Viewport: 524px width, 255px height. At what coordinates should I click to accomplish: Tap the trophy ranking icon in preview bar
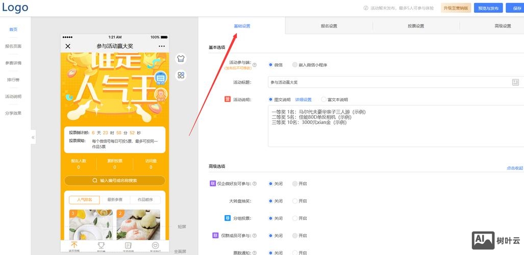[101, 246]
